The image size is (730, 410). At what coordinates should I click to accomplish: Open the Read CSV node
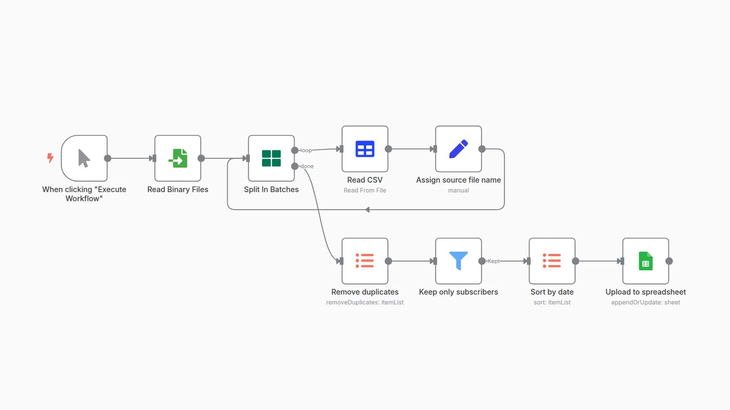pos(365,149)
